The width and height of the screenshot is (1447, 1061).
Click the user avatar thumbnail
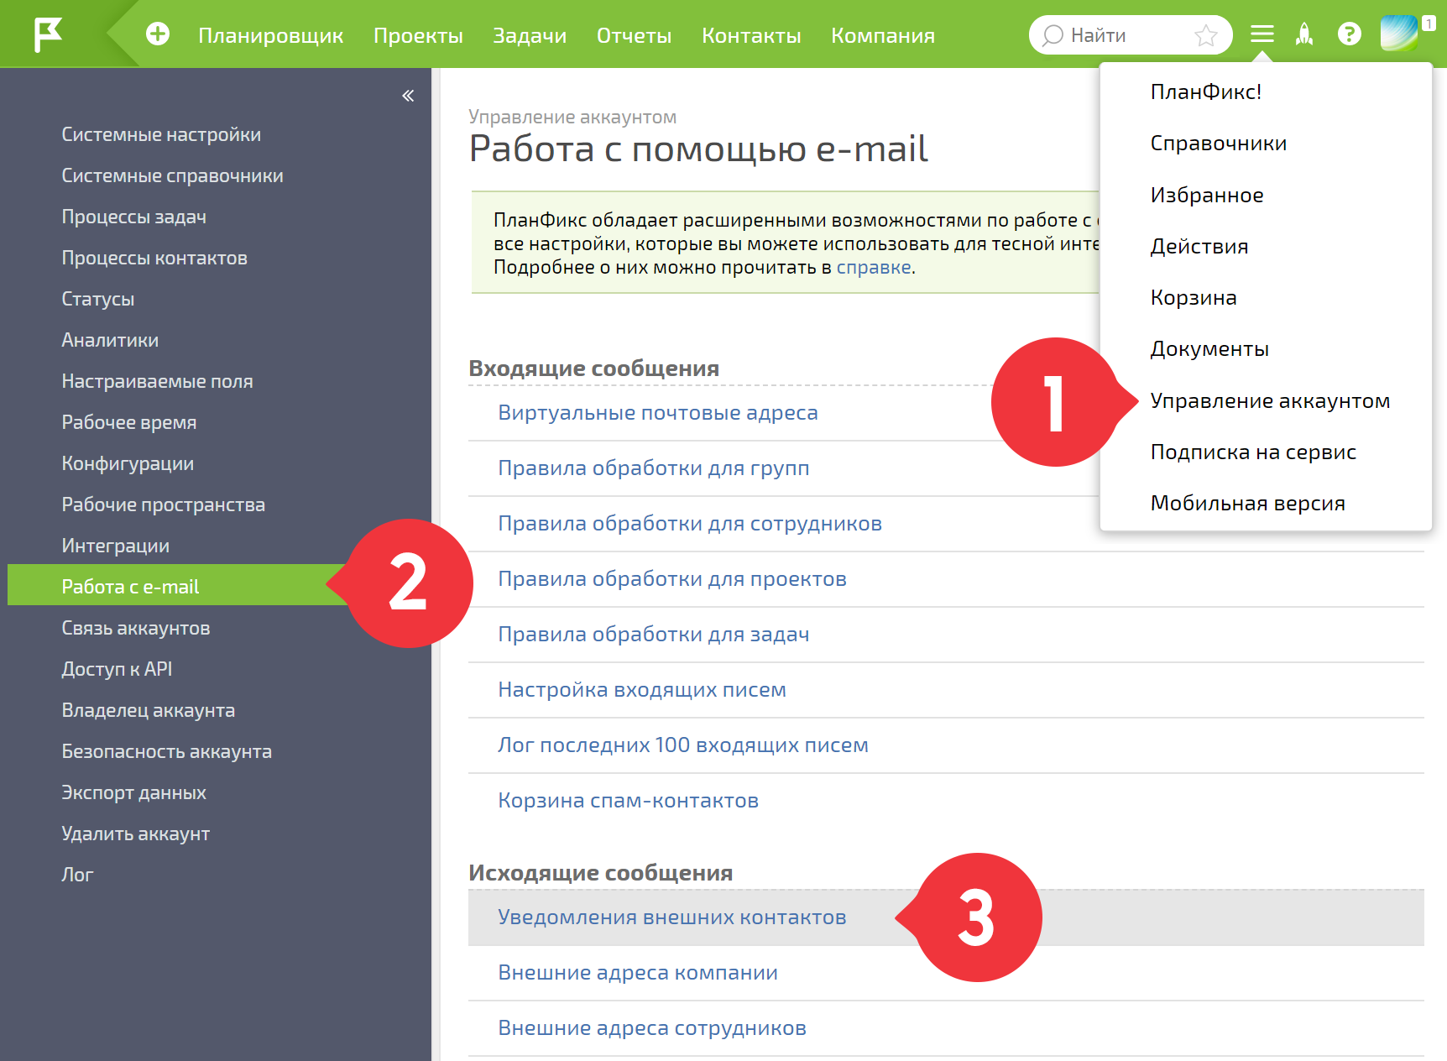point(1399,34)
